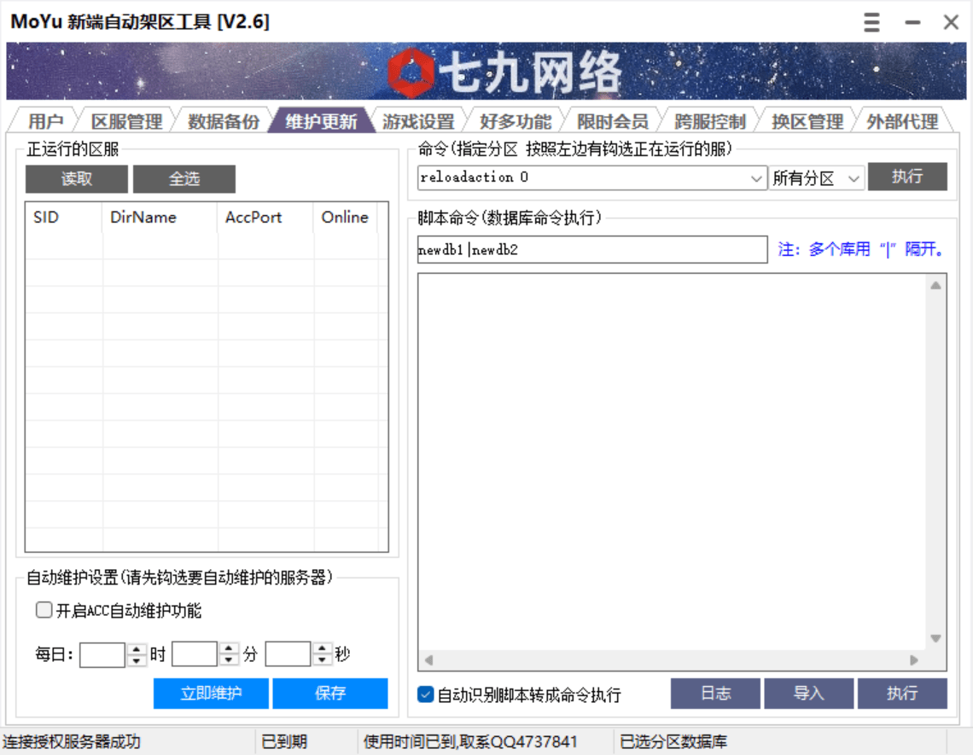973x755 pixels.
Task: Click 执行 next to the partition dropdown
Action: (907, 177)
